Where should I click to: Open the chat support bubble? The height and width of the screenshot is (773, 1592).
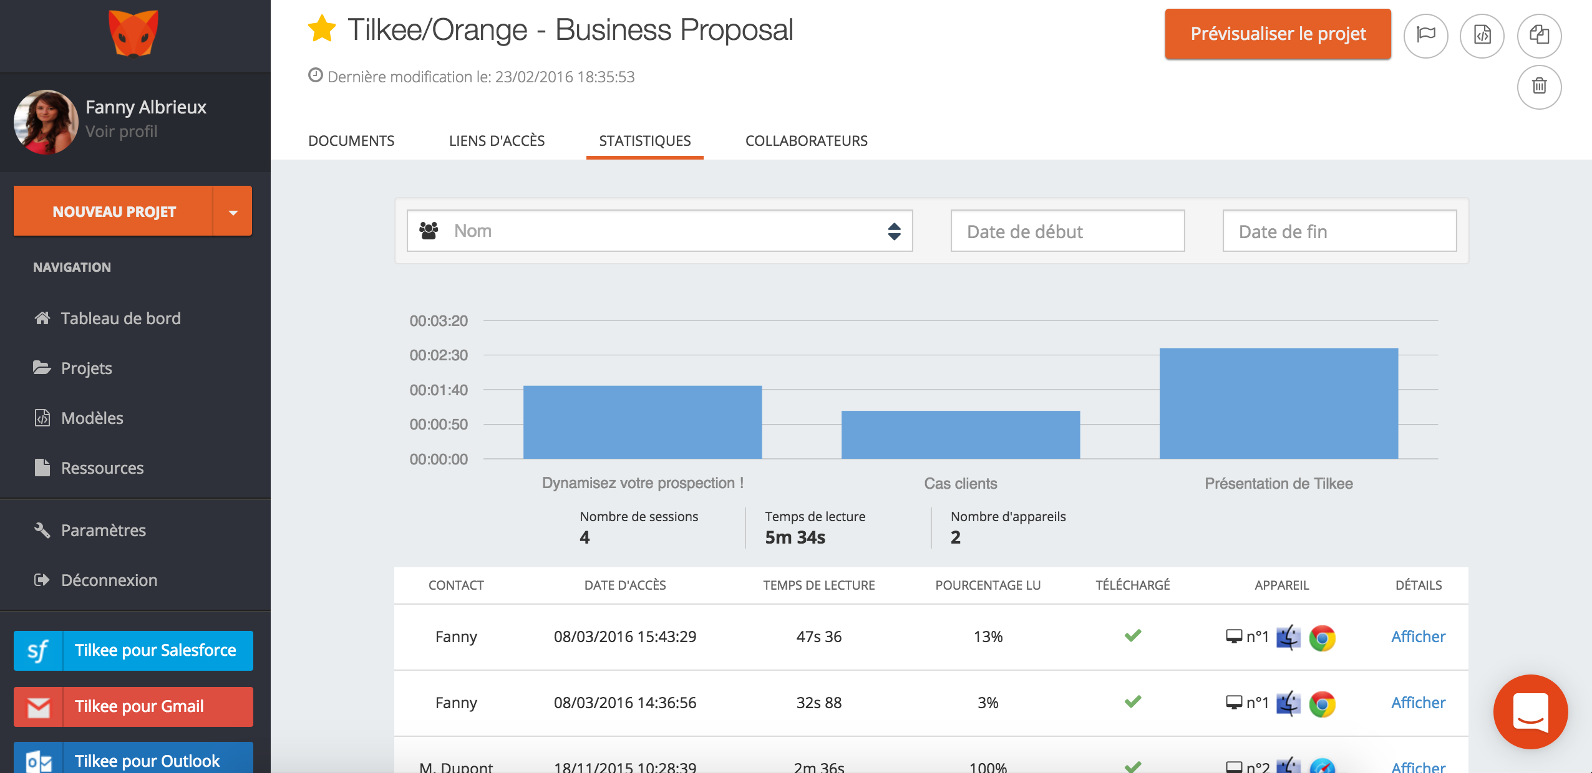[1530, 712]
